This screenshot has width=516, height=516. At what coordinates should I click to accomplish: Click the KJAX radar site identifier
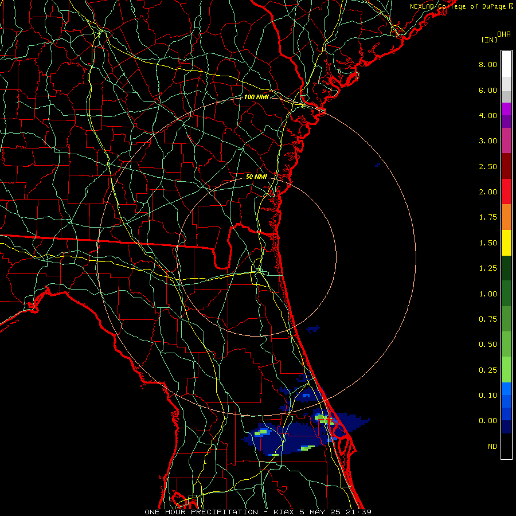tap(284, 512)
